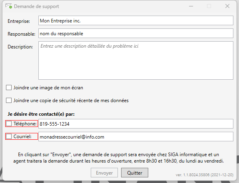The height and width of the screenshot is (183, 239).
Task: Click the 'Demande de support' window title
Action: [x=36, y=6]
